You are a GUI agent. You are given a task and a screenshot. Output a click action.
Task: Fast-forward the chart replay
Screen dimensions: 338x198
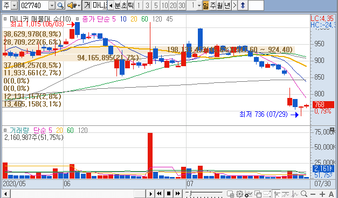coord(178,194)
